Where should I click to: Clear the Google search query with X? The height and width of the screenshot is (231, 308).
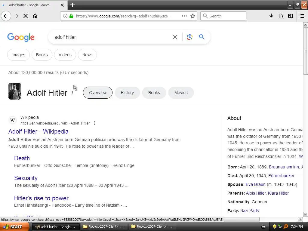pos(175,37)
